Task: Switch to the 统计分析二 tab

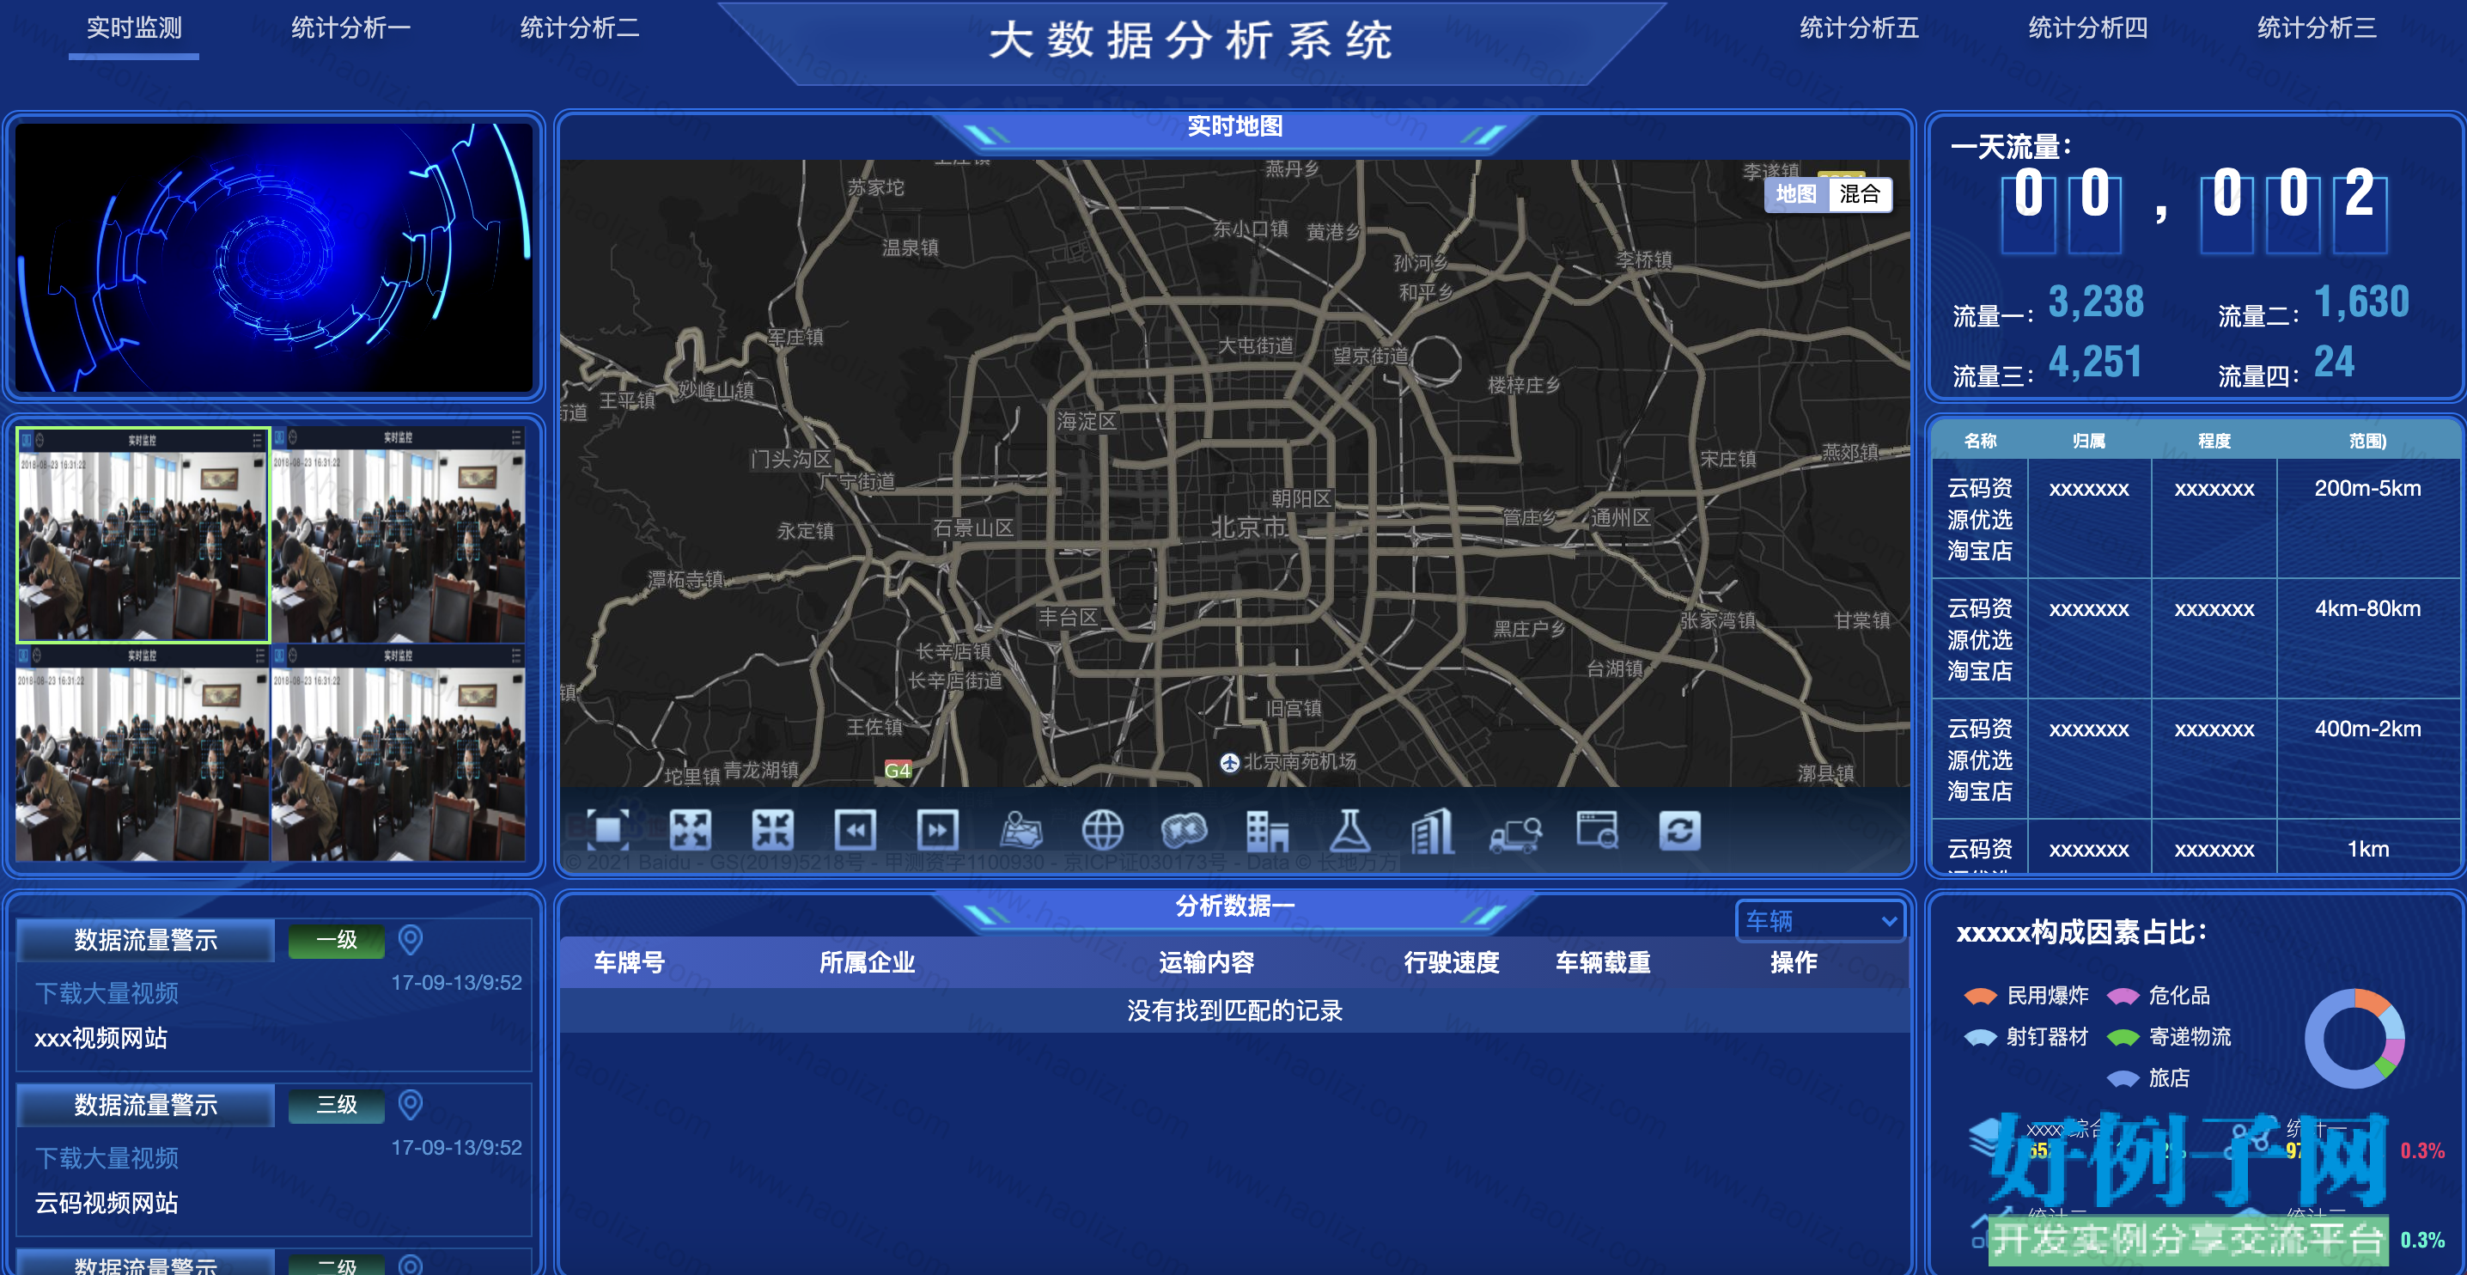Action: (x=580, y=28)
